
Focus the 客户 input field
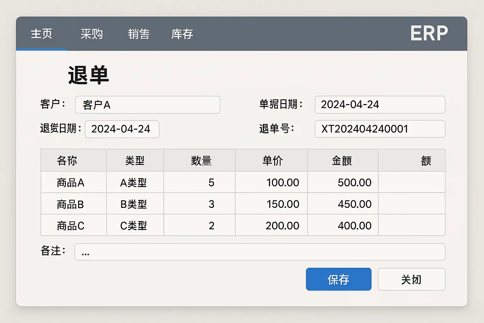[x=147, y=105]
